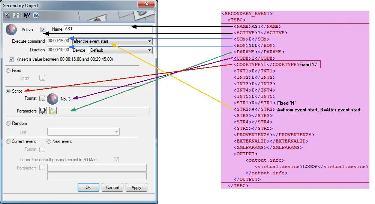Open the Random List dropdown
The image size is (375, 204).
point(83,132)
